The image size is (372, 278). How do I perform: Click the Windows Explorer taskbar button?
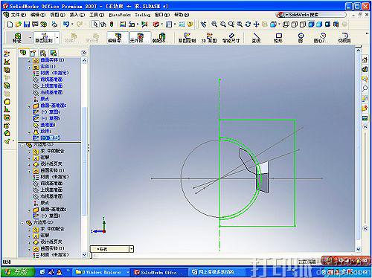(101, 272)
